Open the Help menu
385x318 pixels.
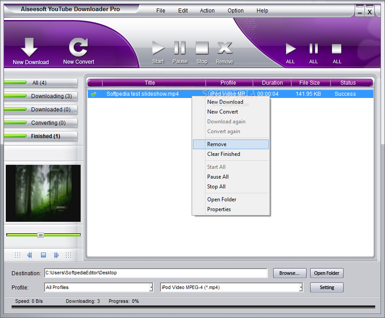coord(262,11)
